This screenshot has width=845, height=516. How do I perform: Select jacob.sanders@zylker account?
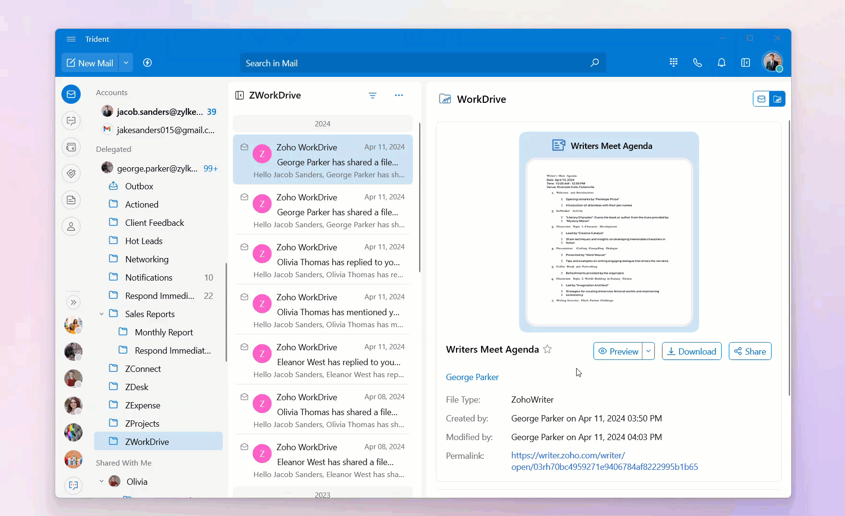tap(158, 111)
